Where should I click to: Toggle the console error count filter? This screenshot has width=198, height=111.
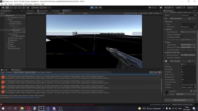coord(160,72)
